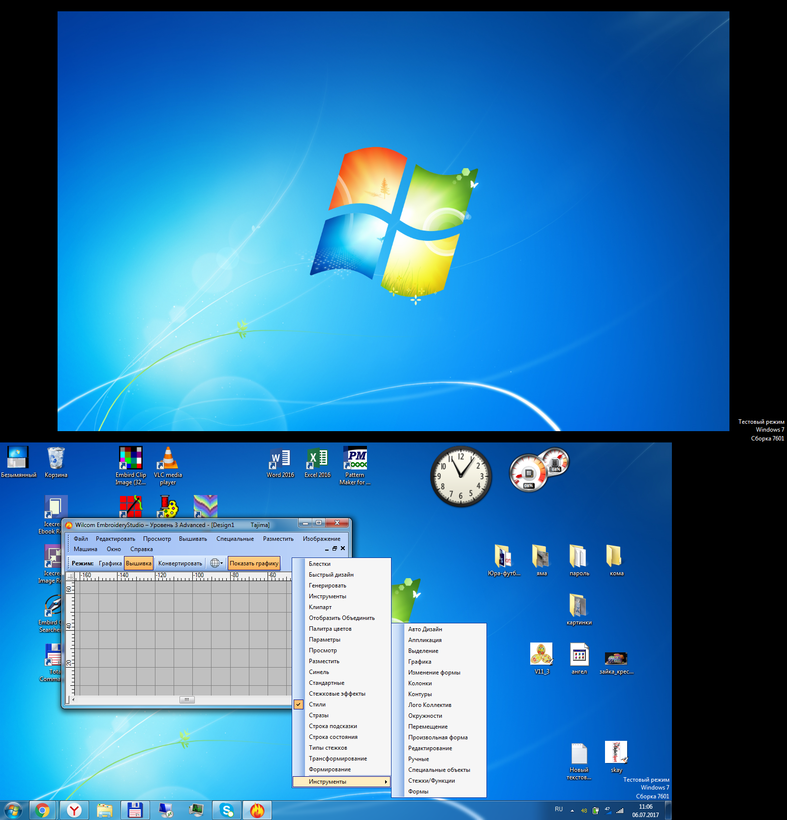The width and height of the screenshot is (787, 820).
Task: Open the Редактировать menu
Action: pyautogui.click(x=116, y=539)
